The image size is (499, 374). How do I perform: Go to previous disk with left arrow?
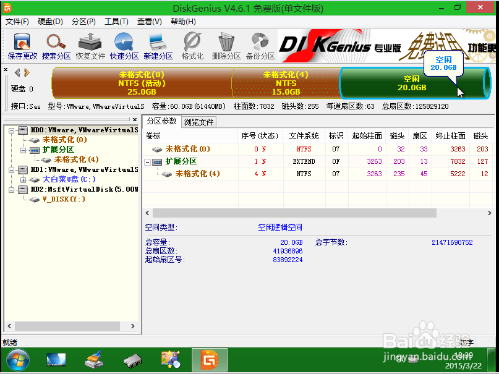[17, 73]
